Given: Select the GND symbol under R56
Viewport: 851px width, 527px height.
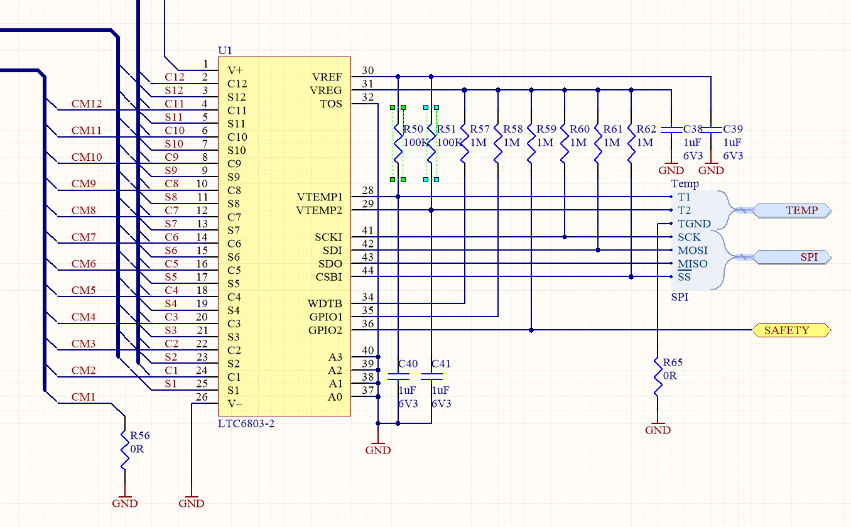Looking at the screenshot, I should click(x=124, y=502).
